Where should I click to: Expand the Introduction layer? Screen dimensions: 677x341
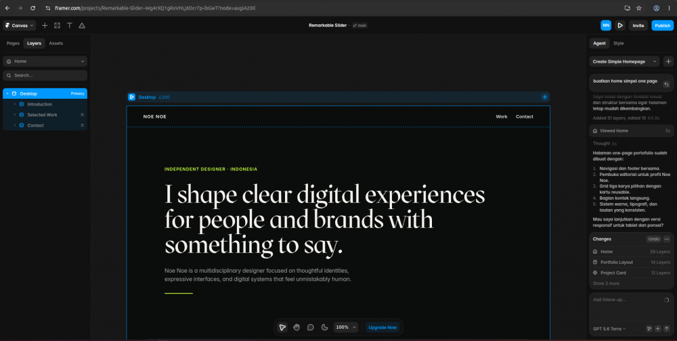click(15, 104)
